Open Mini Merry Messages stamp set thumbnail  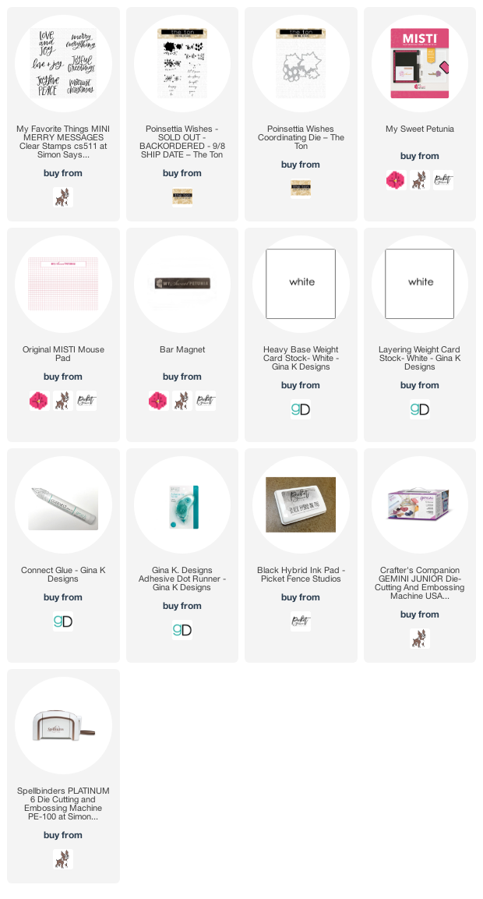[x=63, y=63]
